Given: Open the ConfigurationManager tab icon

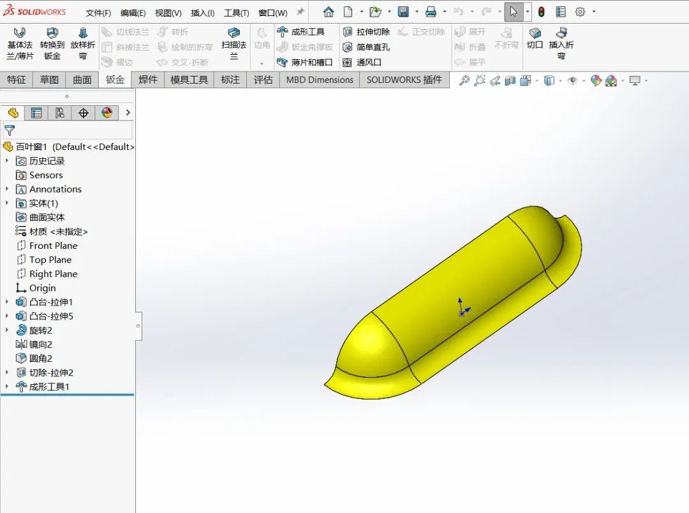Looking at the screenshot, I should click(59, 113).
